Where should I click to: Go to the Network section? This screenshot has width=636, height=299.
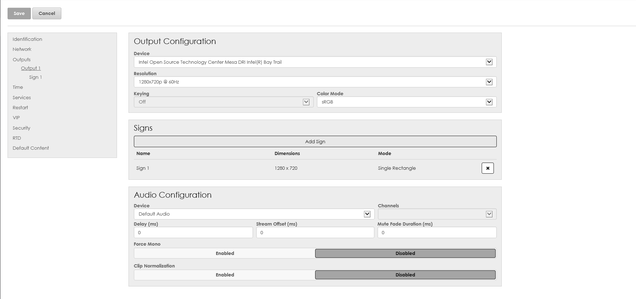(22, 49)
